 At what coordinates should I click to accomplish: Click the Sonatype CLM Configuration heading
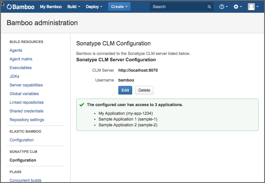click(113, 43)
